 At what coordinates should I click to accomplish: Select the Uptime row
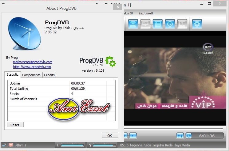(61, 83)
